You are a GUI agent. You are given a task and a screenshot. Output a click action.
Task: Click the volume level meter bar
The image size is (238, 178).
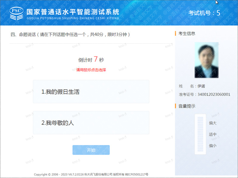(x=200, y=134)
